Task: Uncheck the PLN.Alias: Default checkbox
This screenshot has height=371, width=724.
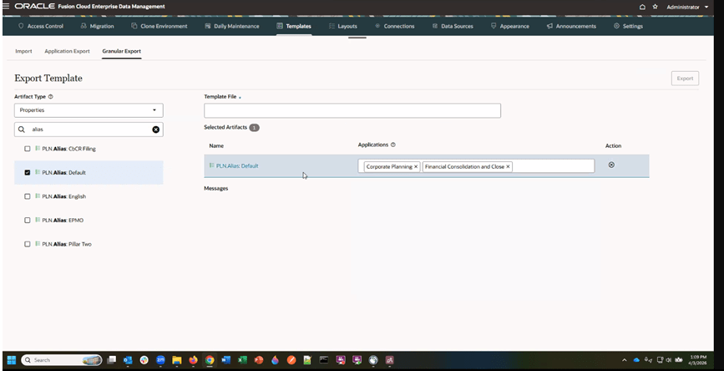Action: coord(28,173)
